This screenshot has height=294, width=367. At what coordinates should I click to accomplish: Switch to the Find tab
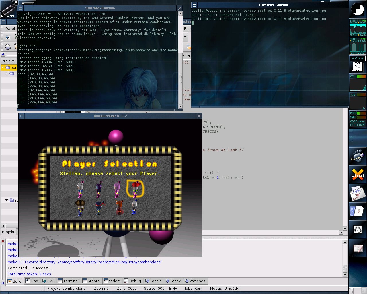(x=32, y=281)
